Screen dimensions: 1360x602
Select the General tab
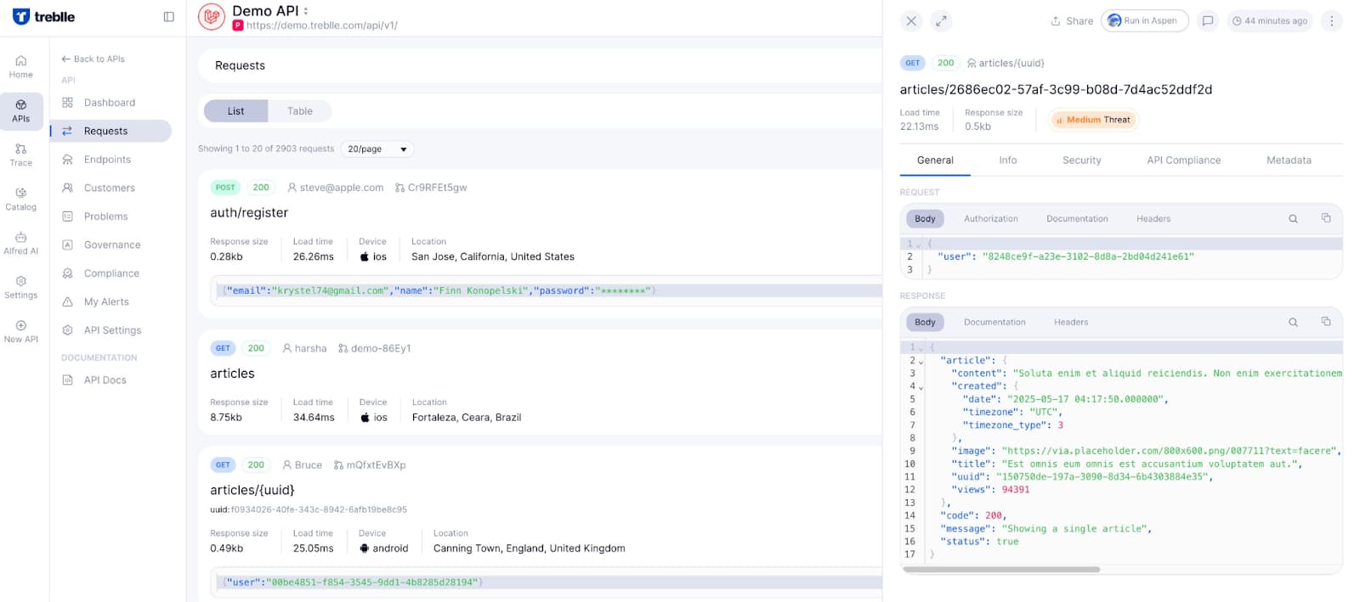pyautogui.click(x=935, y=160)
